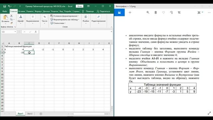Click the formula bar Enter checkmark icon

pos(30,32)
